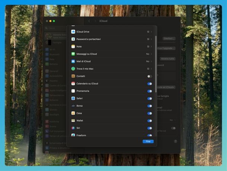Viewport: 227px width, 171px height.
Task: Turn off Calendario su iCloud switch
Action: click(x=150, y=83)
